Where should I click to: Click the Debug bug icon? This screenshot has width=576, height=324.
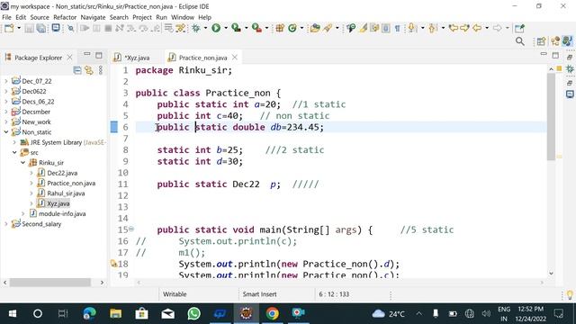196,28
